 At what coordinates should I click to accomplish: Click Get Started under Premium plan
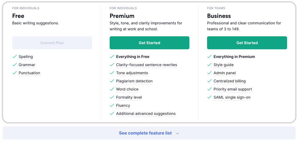pos(149,43)
